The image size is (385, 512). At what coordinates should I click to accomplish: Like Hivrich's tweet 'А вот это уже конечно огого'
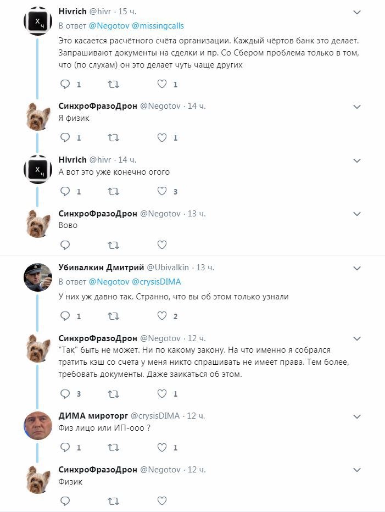pos(162,191)
